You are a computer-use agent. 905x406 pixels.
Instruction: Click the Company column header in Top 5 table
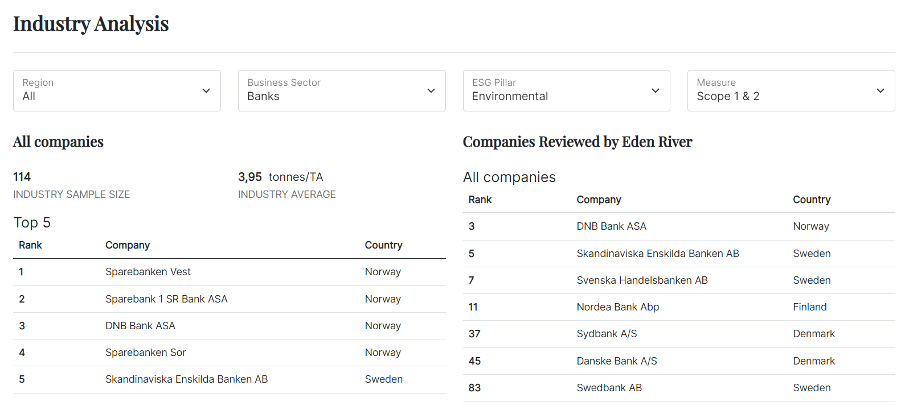(128, 245)
